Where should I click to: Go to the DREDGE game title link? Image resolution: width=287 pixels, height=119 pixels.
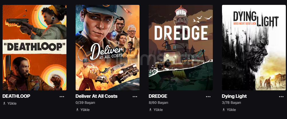(158, 96)
